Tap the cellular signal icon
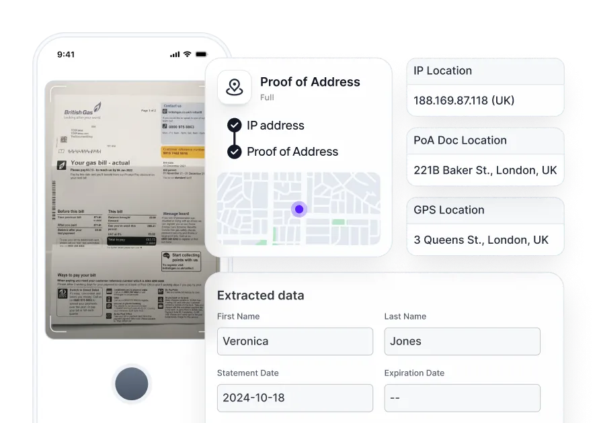The width and height of the screenshot is (597, 423). tap(176, 55)
